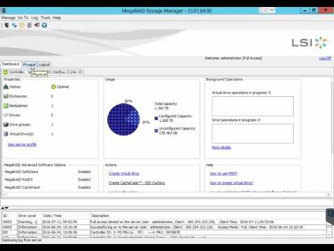The image size is (334, 251).
Task: Click the yellow circular toolbar icon
Action: click(22, 25)
